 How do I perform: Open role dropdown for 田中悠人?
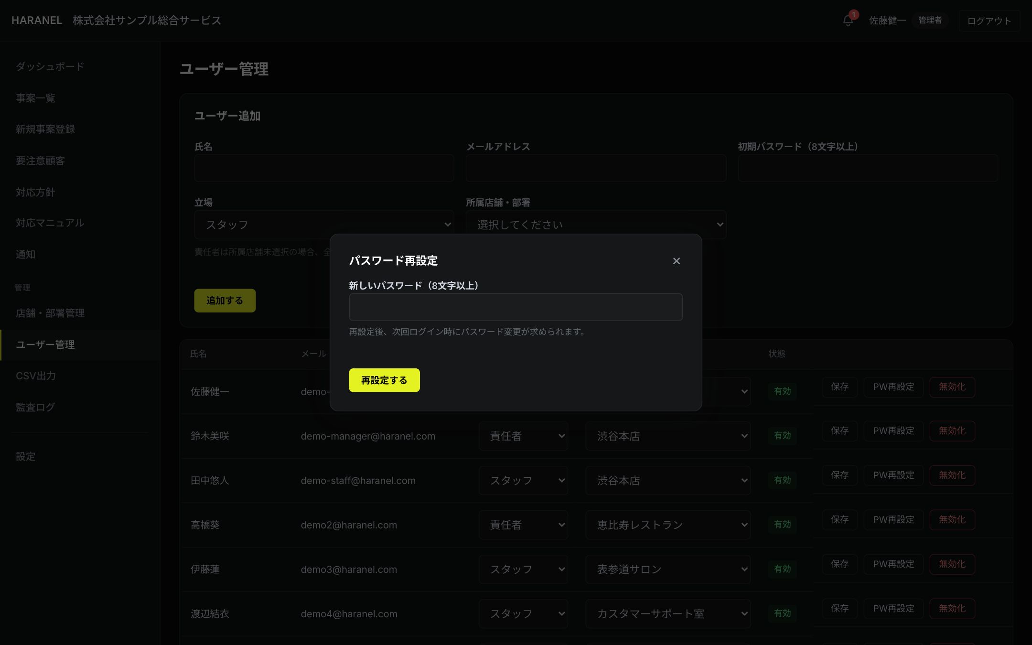[523, 480]
